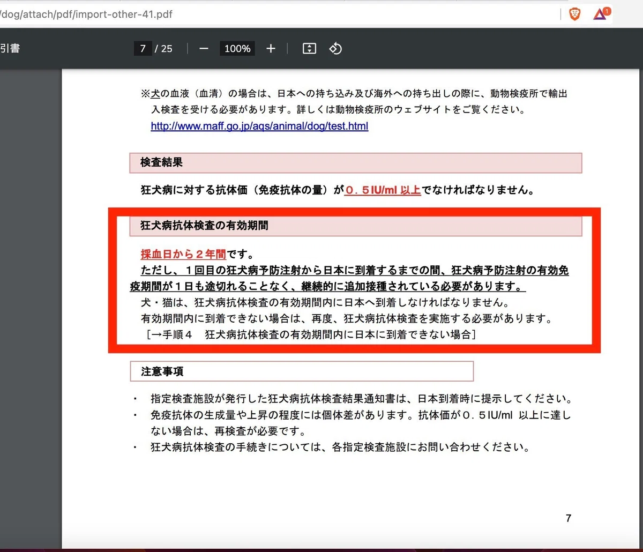
Task: Zoom out with the minus button
Action: (204, 49)
